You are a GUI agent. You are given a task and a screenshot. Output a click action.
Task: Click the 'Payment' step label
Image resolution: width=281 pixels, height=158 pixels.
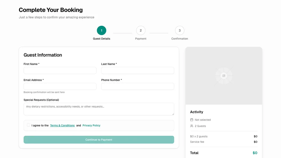click(141, 39)
